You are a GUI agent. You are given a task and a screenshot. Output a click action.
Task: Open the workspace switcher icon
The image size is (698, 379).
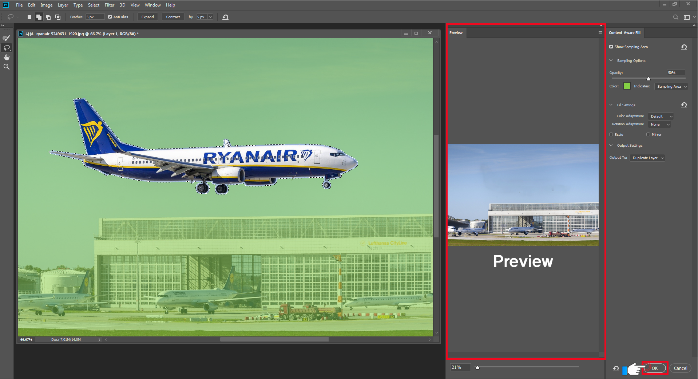coord(687,17)
